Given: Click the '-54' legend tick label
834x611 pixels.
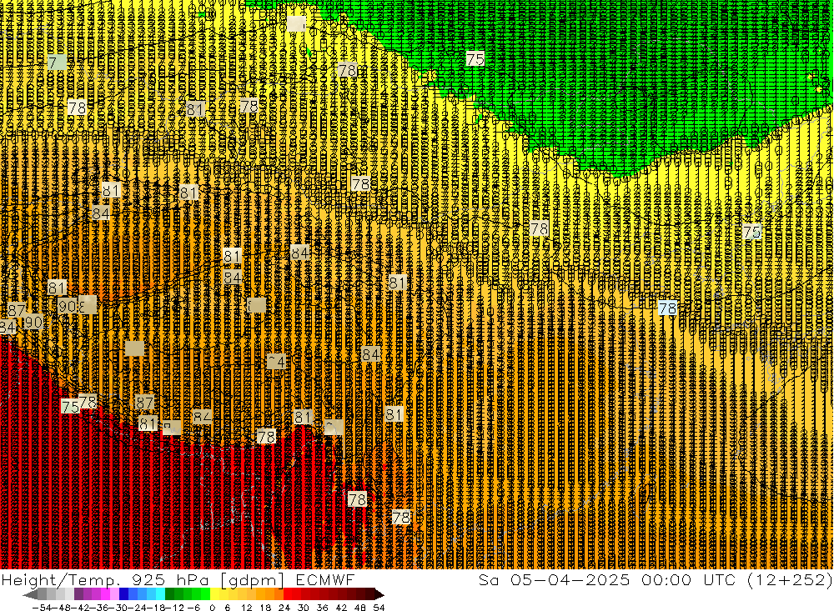Looking at the screenshot, I should [42, 608].
